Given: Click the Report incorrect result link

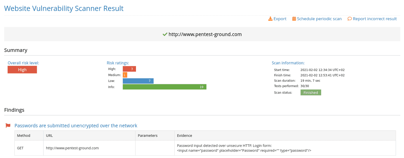Looking at the screenshot, I should pos(375,19).
